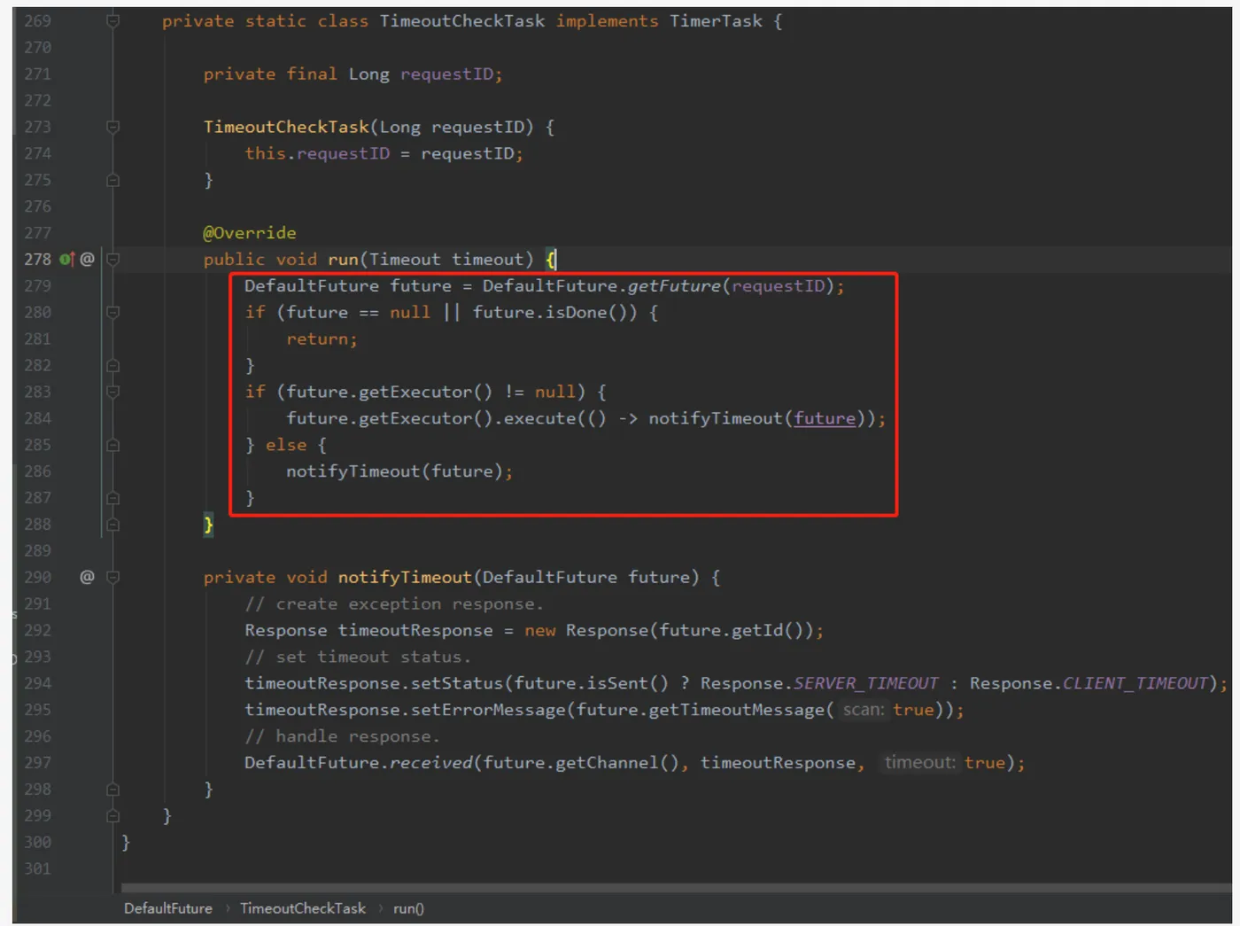Image resolution: width=1240 pixels, height=926 pixels.
Task: Collapse the TimeoutCheckTask class fold on line 269
Action: pyautogui.click(x=113, y=20)
